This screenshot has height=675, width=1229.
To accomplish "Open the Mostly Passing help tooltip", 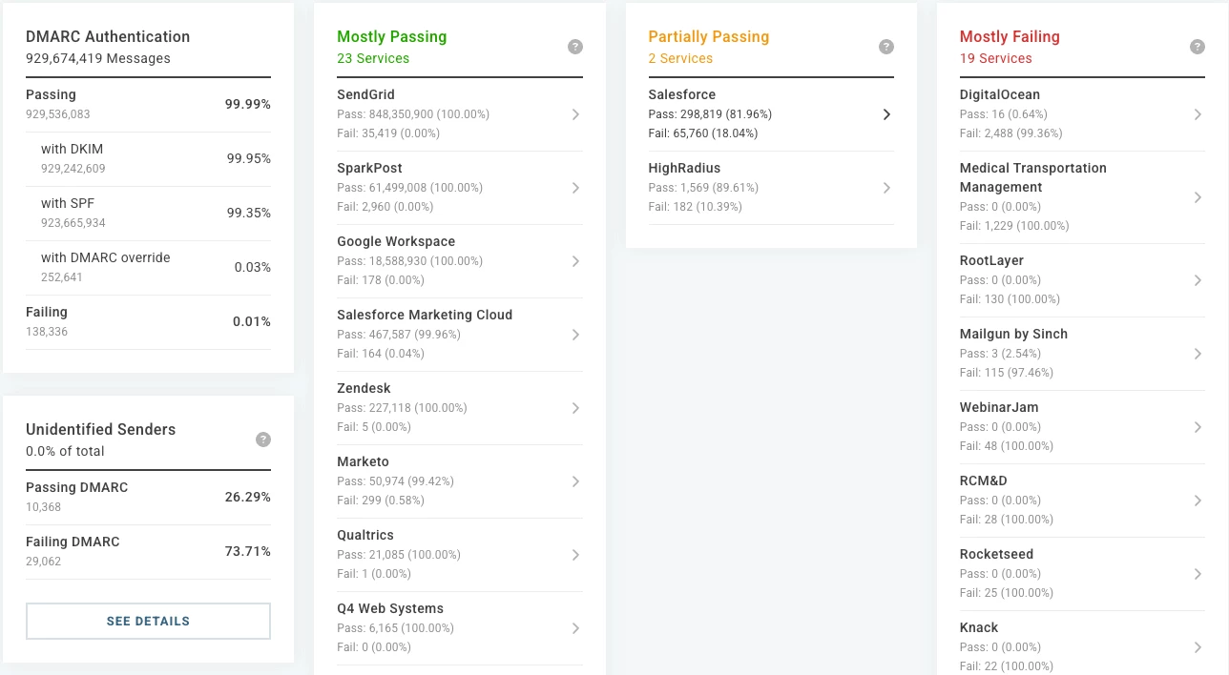I will point(575,46).
